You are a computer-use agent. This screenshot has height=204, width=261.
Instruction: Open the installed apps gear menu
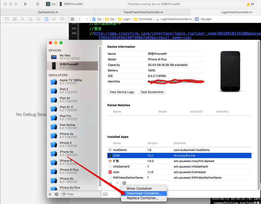[x=124, y=183]
